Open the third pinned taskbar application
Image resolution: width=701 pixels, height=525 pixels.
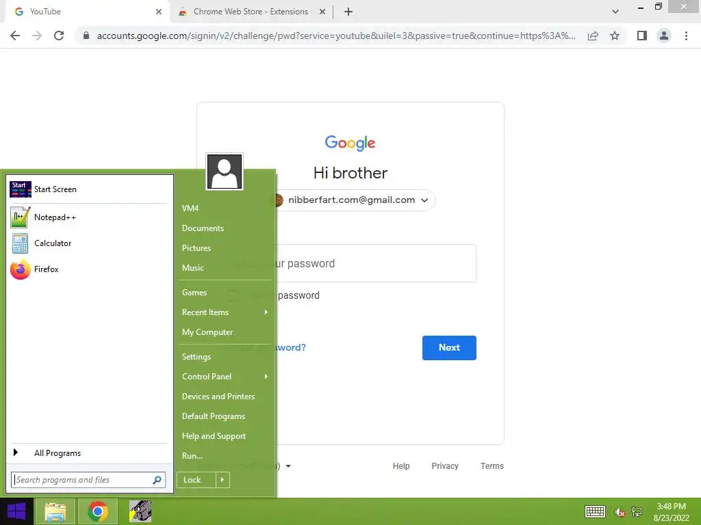click(140, 511)
